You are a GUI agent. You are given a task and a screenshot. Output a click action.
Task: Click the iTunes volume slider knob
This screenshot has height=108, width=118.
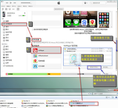click(x=31, y=3)
